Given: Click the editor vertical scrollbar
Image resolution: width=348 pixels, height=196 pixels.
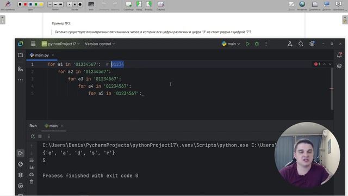Looking at the screenshot, I should [332, 89].
